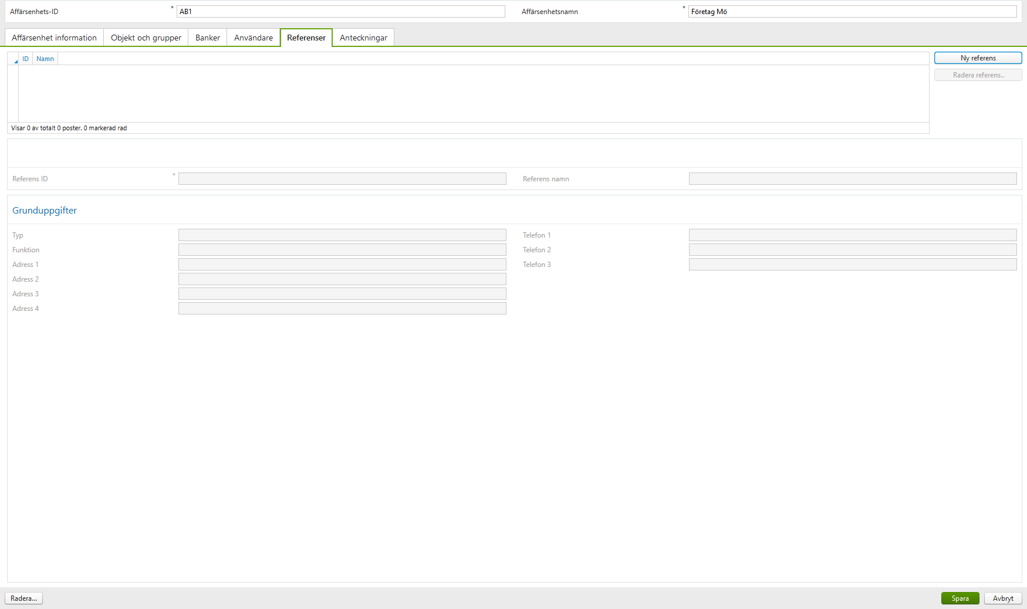This screenshot has height=609, width=1027.
Task: Click the Referens ID field
Action: coord(342,178)
